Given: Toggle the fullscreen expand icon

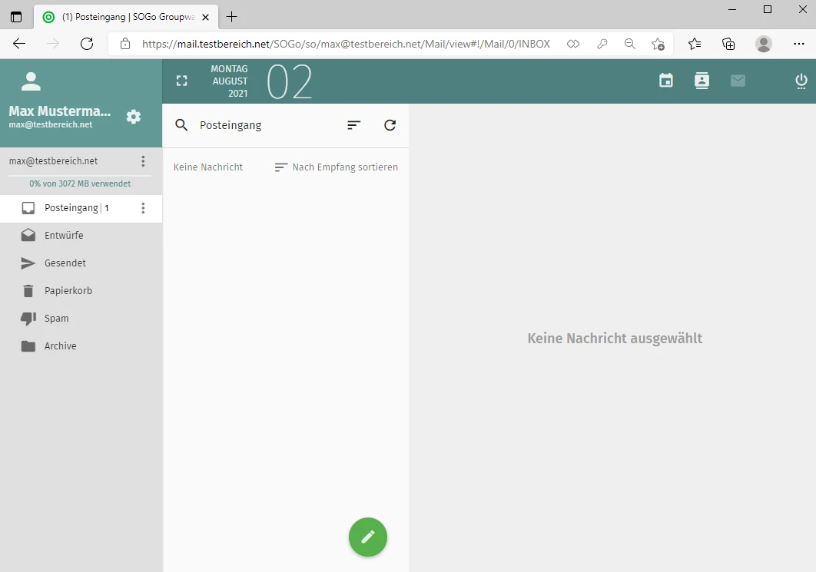Looking at the screenshot, I should (182, 81).
